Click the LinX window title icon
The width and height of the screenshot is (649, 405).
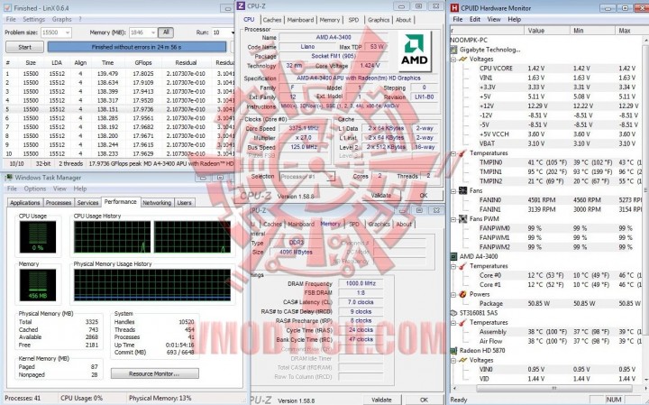7,7
